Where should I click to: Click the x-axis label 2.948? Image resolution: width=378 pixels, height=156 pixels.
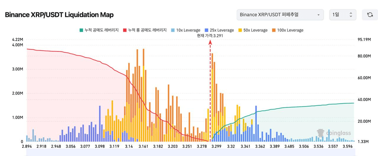tap(56, 146)
